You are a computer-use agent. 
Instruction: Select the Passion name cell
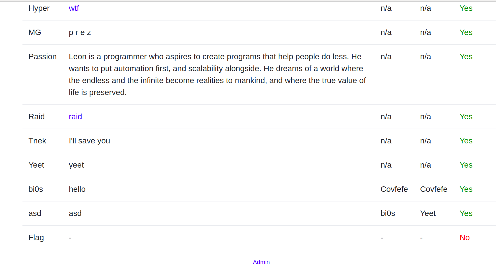[x=43, y=57]
